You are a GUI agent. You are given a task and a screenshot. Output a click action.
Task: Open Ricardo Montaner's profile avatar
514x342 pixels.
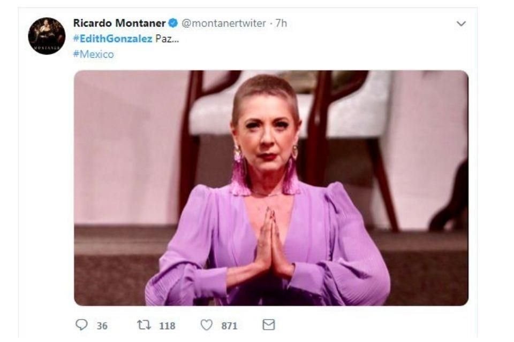47,36
